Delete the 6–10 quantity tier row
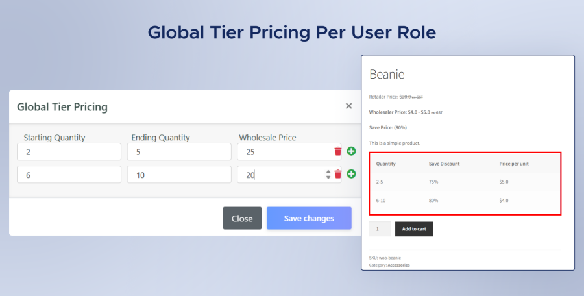Viewport: 584px width, 296px height. click(338, 174)
